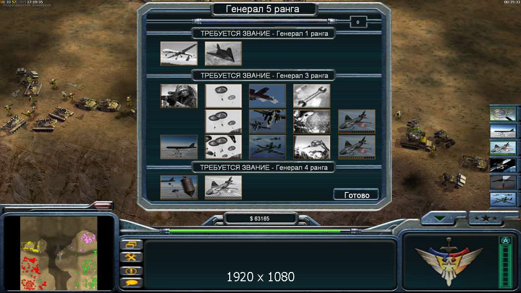
Task: Click the crossed hammer-wrench build button
Action: pyautogui.click(x=131, y=257)
